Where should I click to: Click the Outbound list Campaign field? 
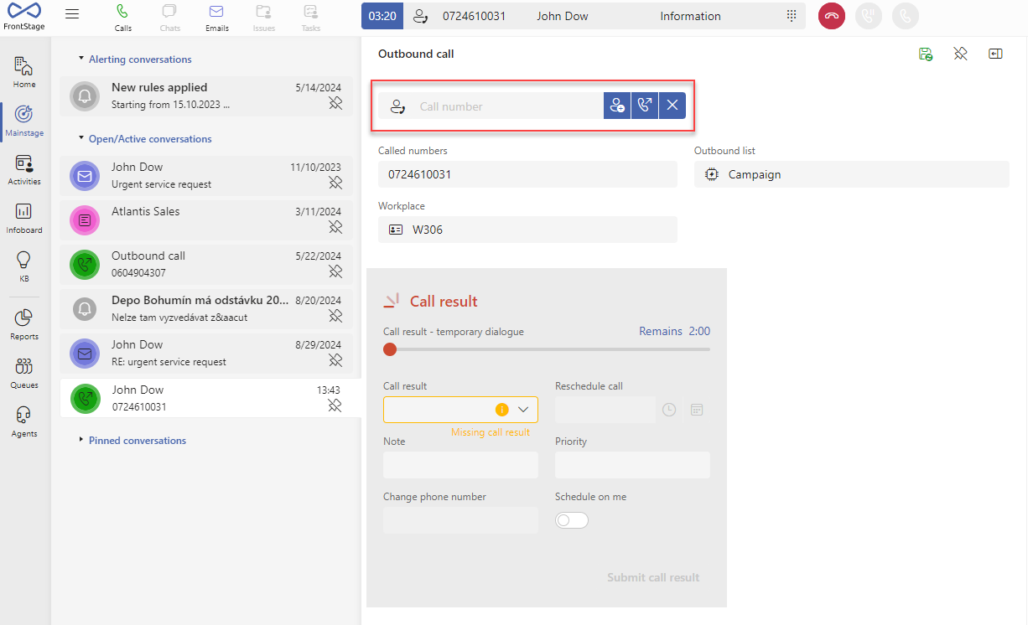(852, 174)
